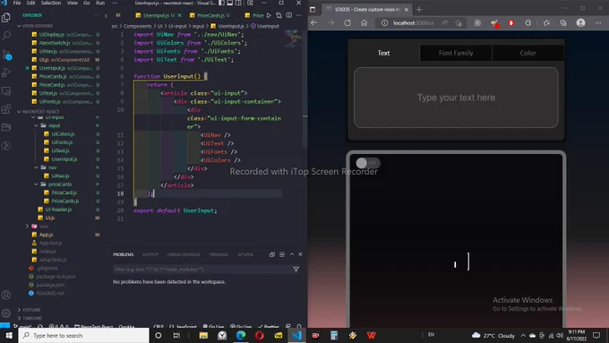
Task: Click the 'Type your text here' input box
Action: pos(456,98)
